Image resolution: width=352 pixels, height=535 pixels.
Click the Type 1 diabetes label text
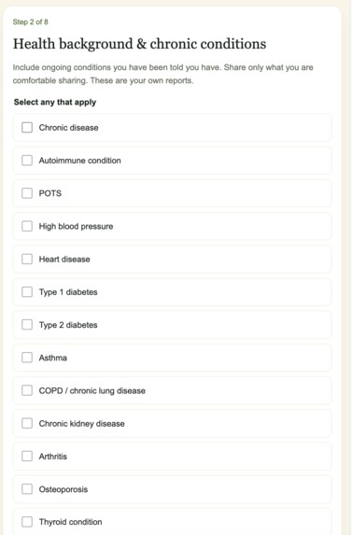point(68,292)
